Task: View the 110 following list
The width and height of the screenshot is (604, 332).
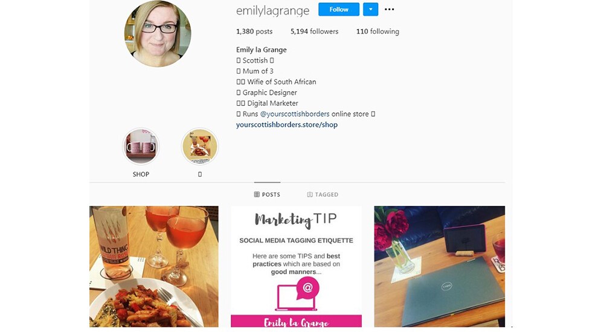Action: coord(377,31)
